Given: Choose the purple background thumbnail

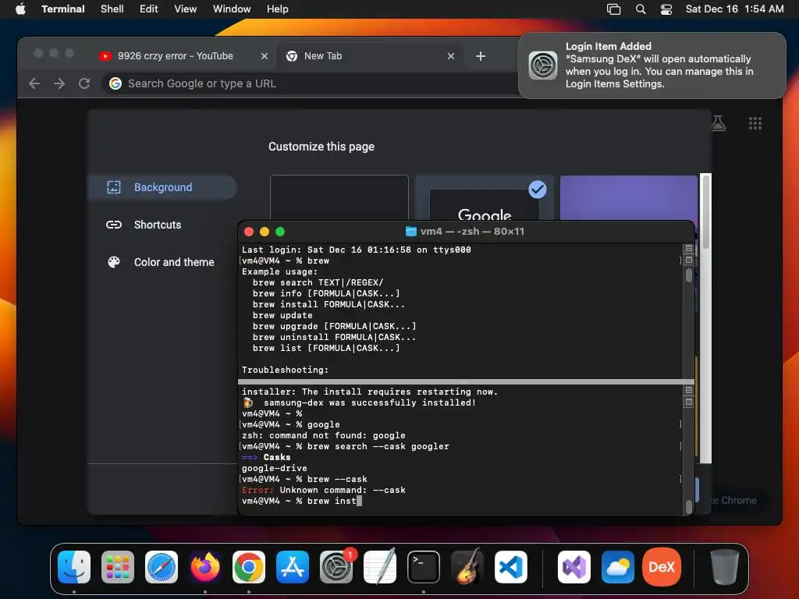Looking at the screenshot, I should 629,197.
